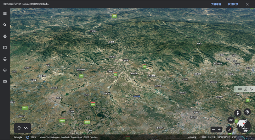Zoom out with minus button
Image resolution: width=255 pixels, height=140 pixels.
(x=214, y=130)
